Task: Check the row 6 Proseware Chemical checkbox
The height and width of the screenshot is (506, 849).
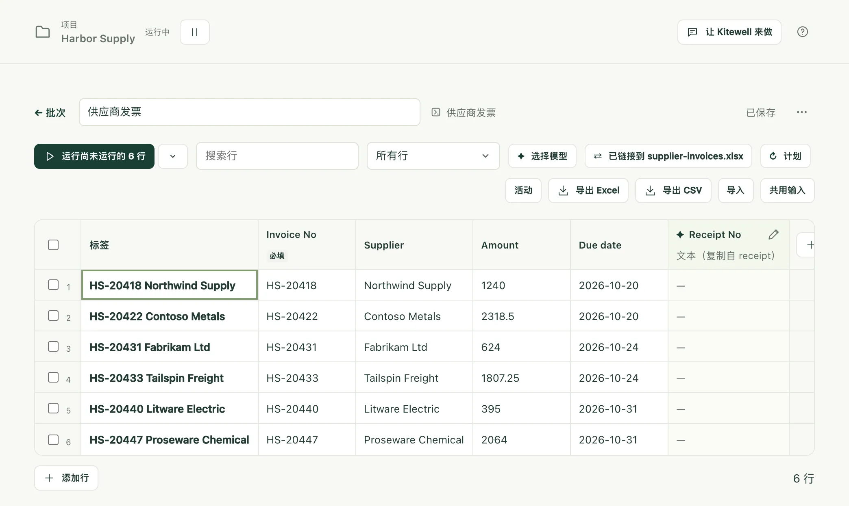Action: pyautogui.click(x=53, y=440)
